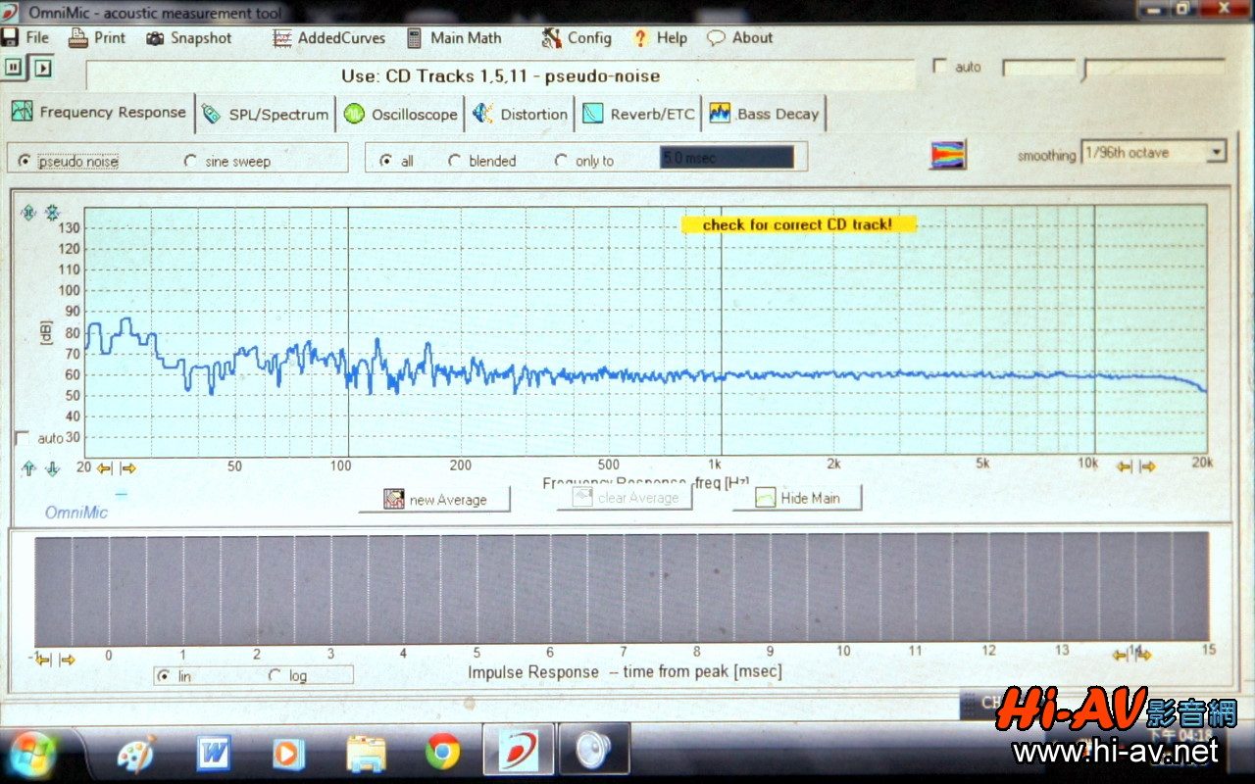The height and width of the screenshot is (784, 1255).
Task: Expand the smoothing 1/96th octave dropdown
Action: pyautogui.click(x=1217, y=153)
